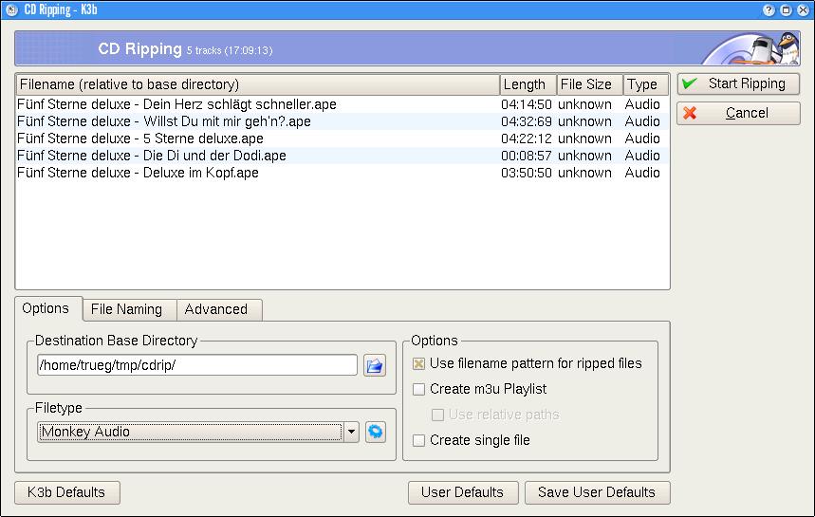Click length value 03:50:50
The image size is (815, 517).
tap(526, 173)
